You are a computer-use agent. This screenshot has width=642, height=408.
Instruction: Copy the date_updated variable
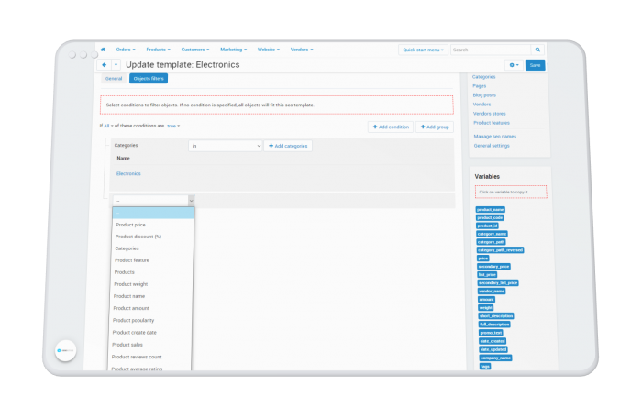point(493,349)
